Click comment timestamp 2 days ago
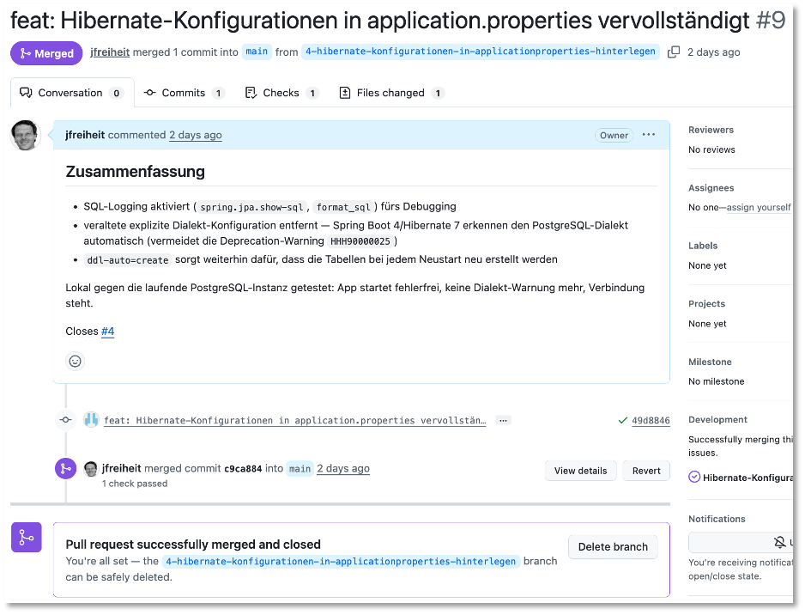This screenshot has height=615, width=805. tap(196, 135)
